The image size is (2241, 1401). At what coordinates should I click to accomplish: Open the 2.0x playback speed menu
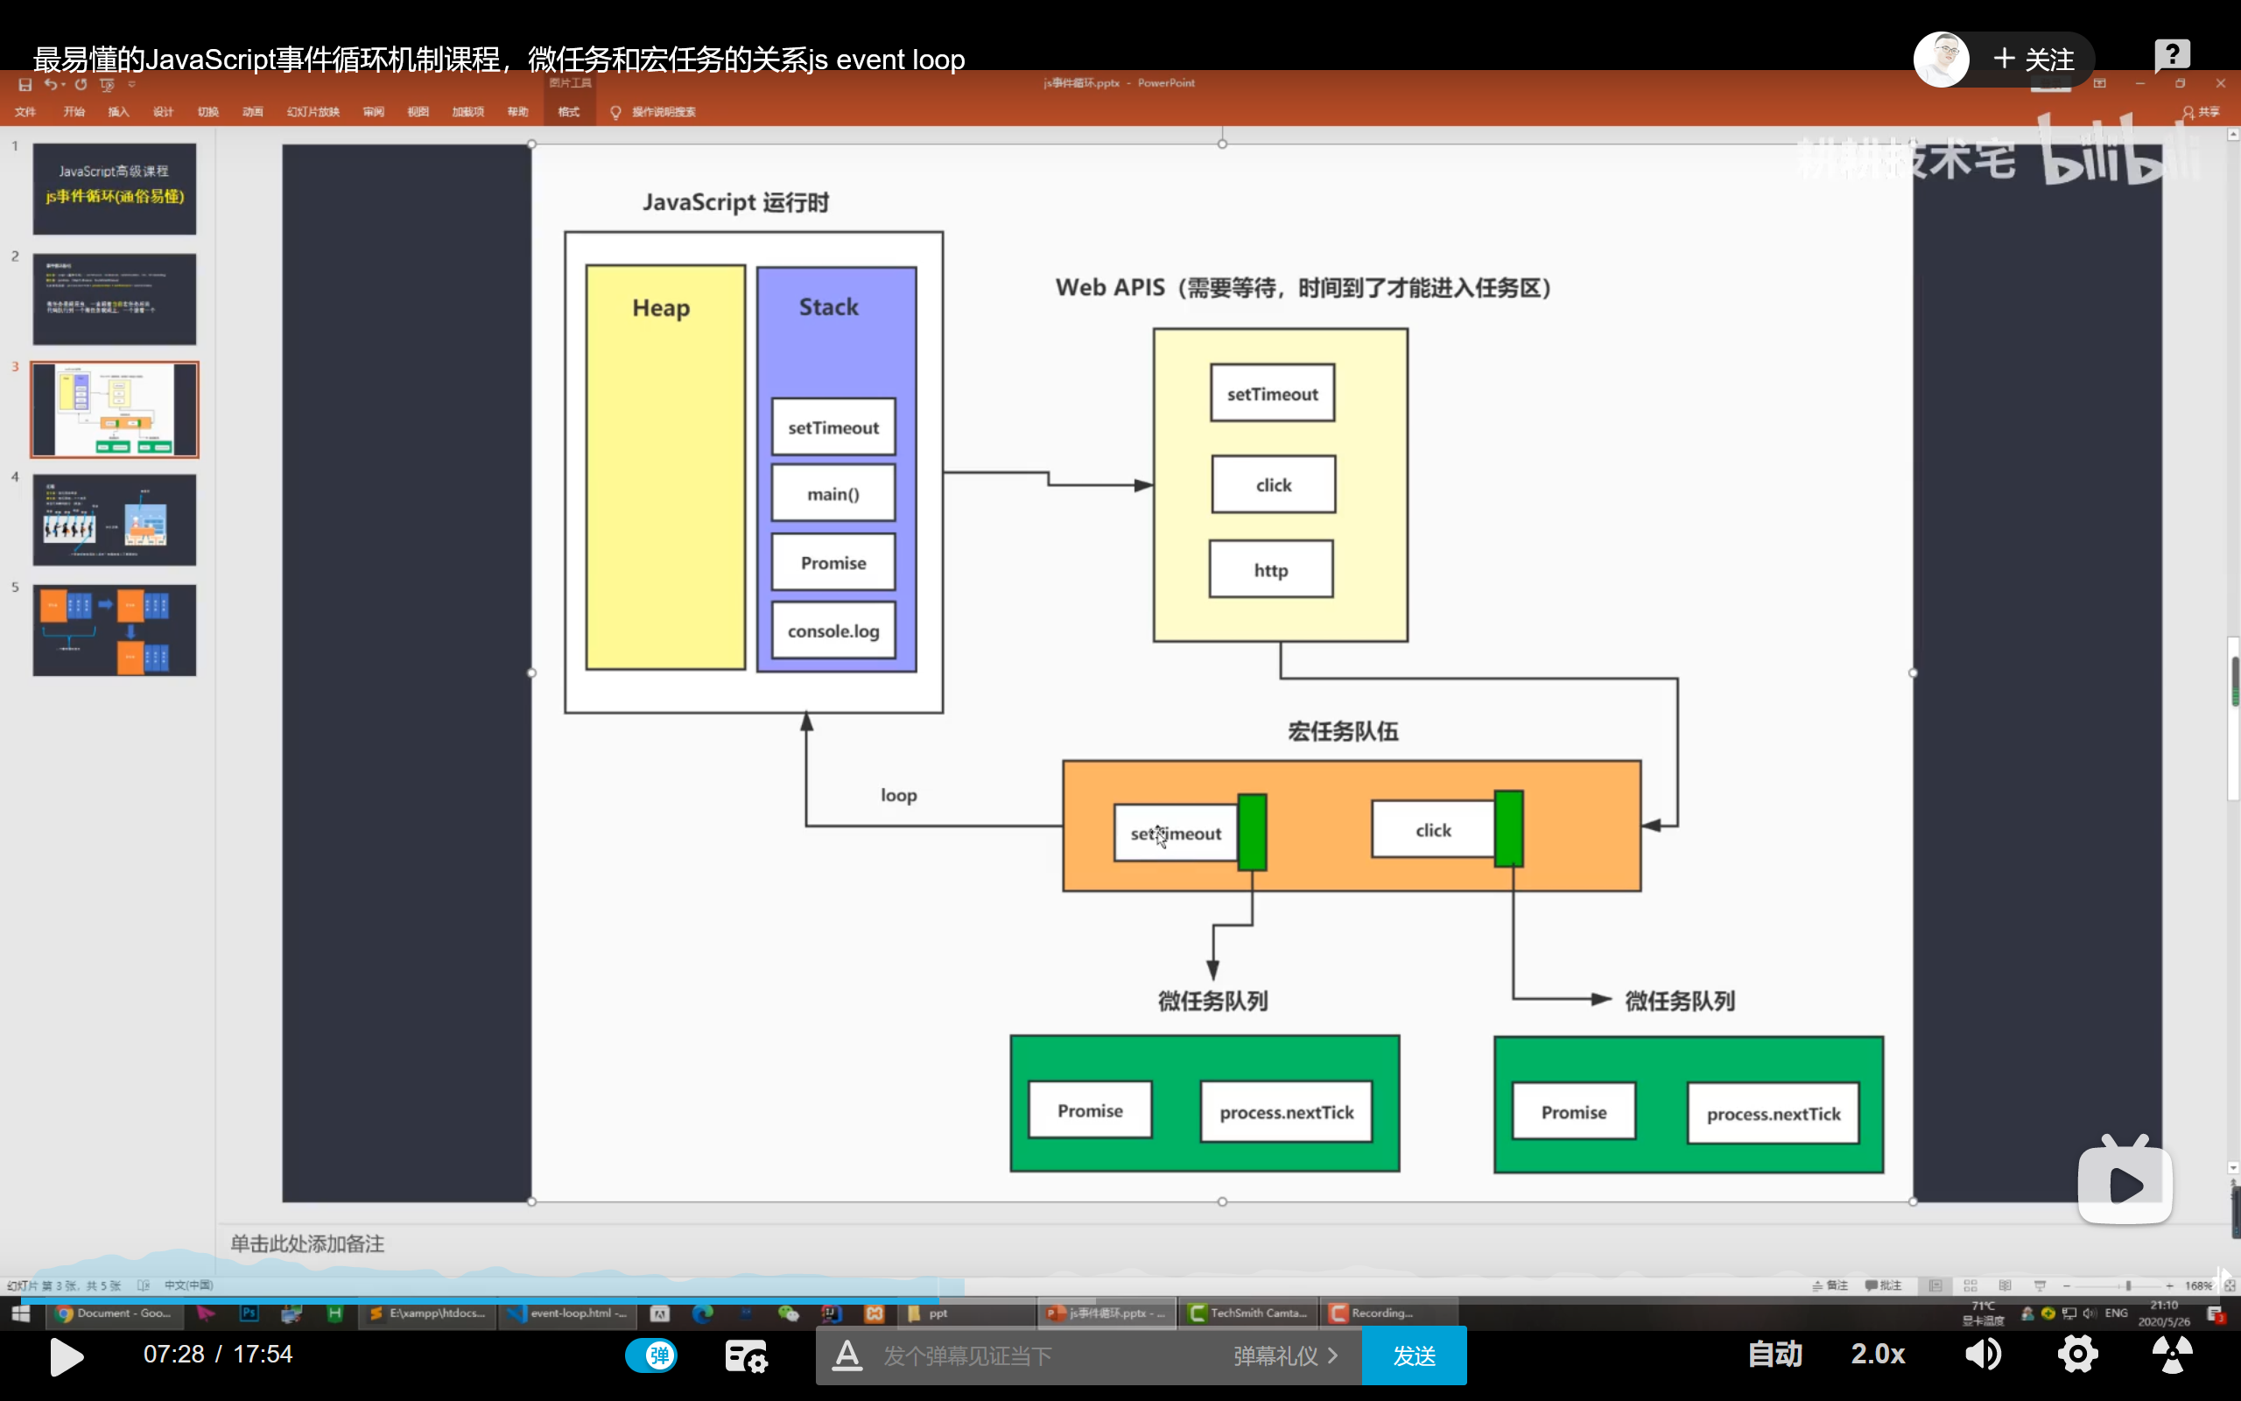tap(1877, 1355)
